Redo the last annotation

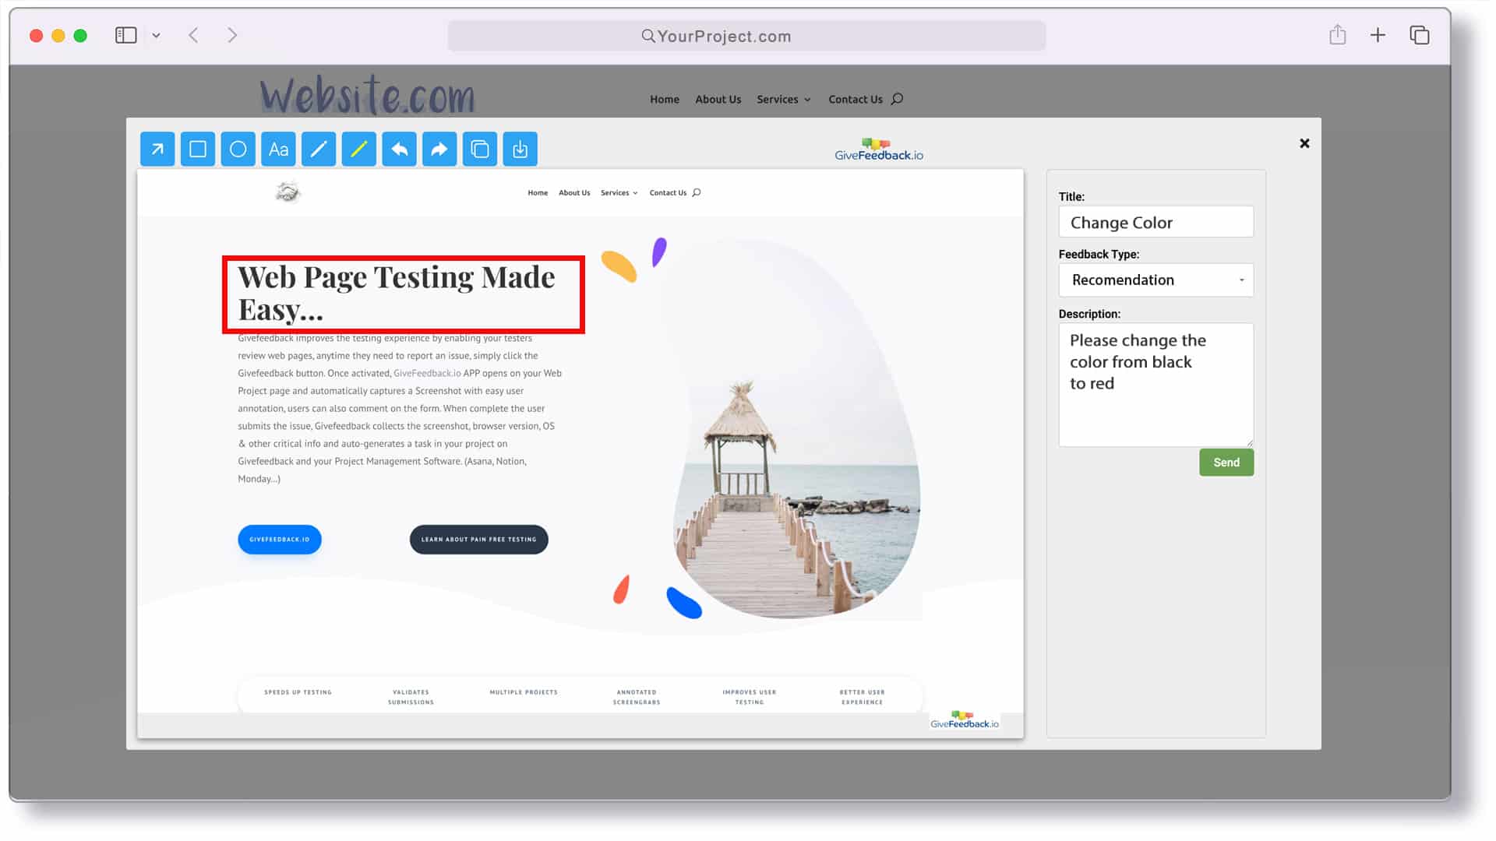(x=439, y=149)
